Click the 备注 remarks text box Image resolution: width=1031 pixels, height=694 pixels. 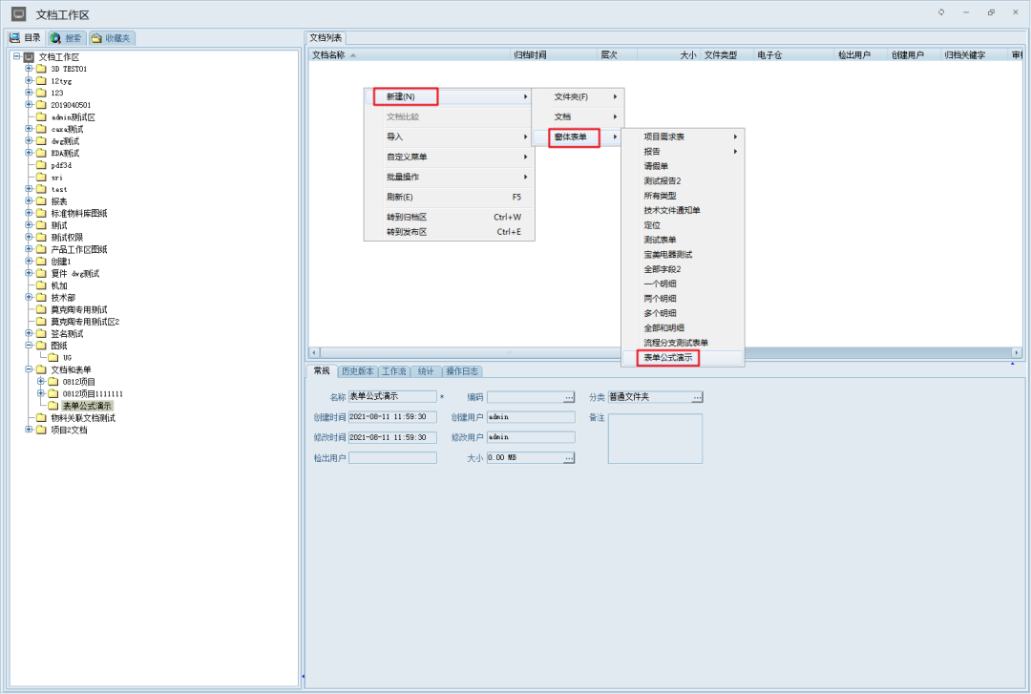[655, 438]
